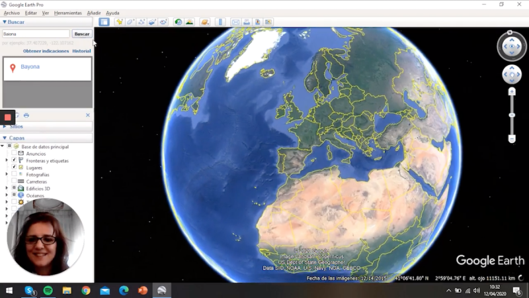Viewport: 529px width, 298px height.
Task: Show historical imagery with the clock icon
Action: 178,22
